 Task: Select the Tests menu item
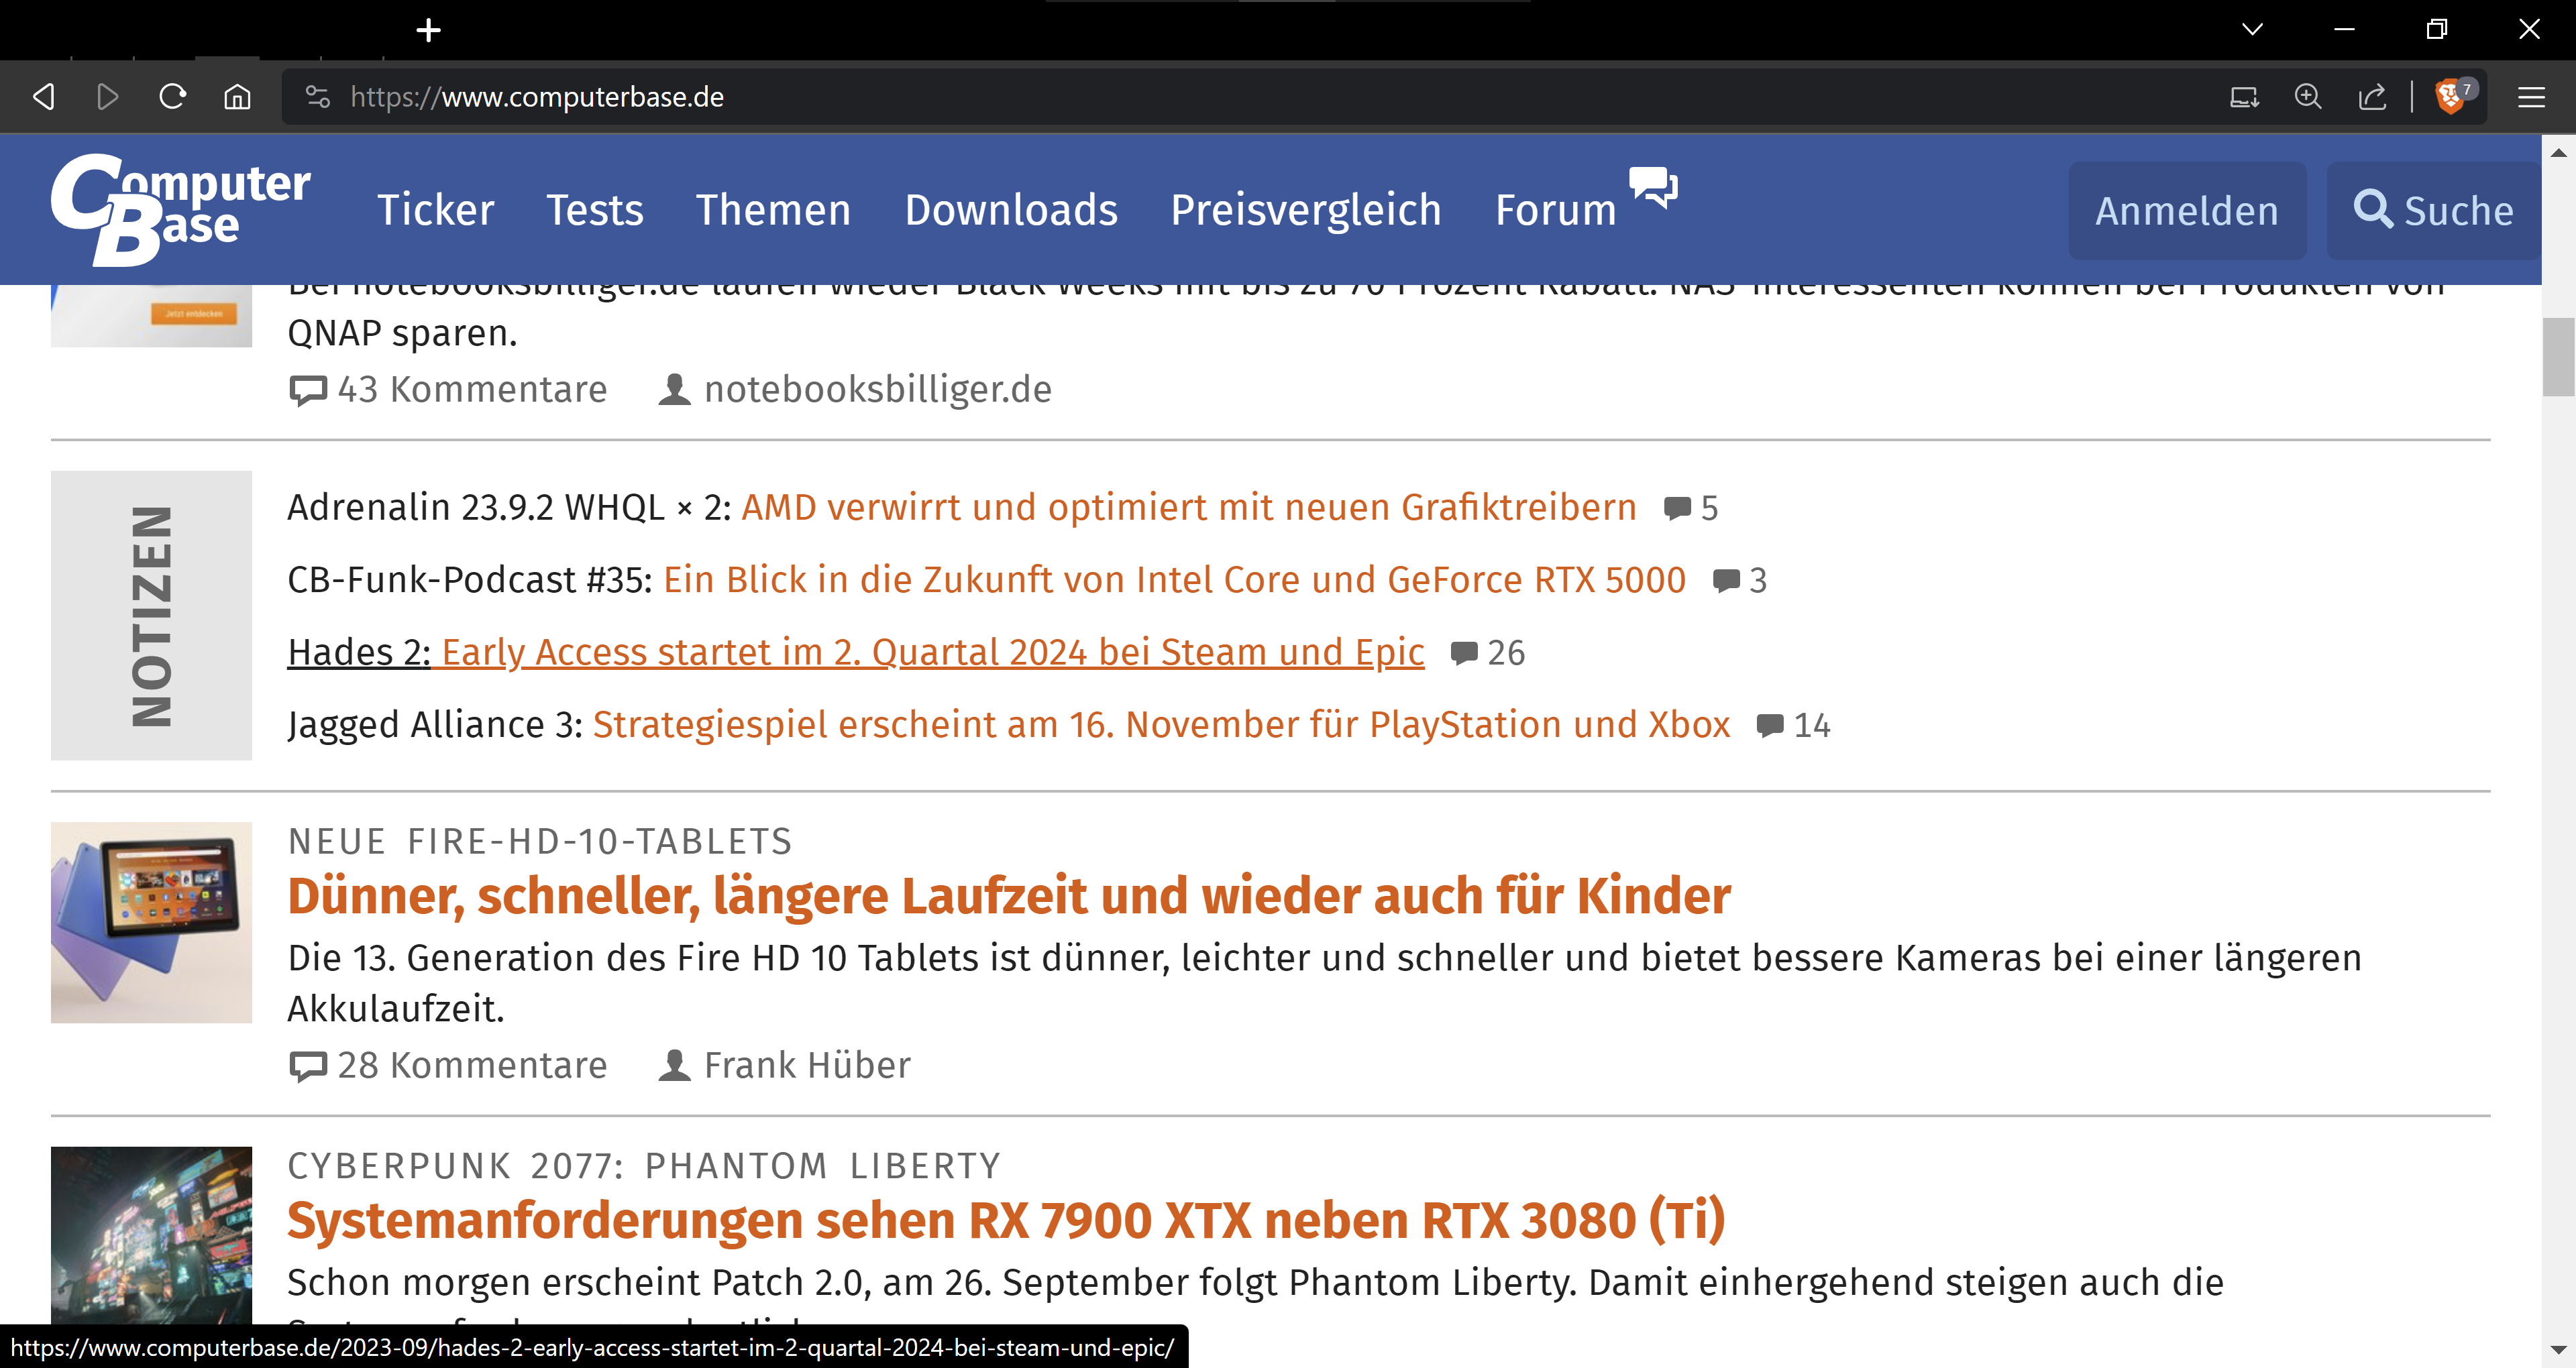(x=595, y=210)
